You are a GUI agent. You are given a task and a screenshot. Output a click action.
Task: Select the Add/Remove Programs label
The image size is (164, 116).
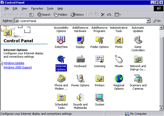click(x=100, y=29)
